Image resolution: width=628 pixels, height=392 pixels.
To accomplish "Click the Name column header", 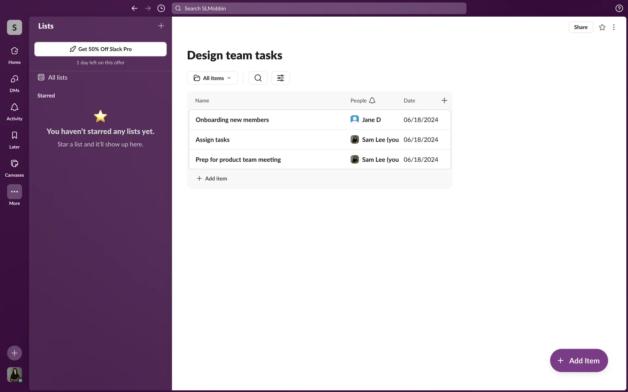I will [202, 101].
